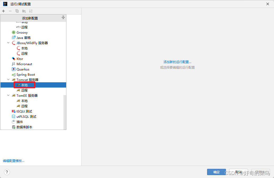Collapse all nodes using the icon beside 添加新配置
Viewport: 274px width, 178px height.
point(63,17)
